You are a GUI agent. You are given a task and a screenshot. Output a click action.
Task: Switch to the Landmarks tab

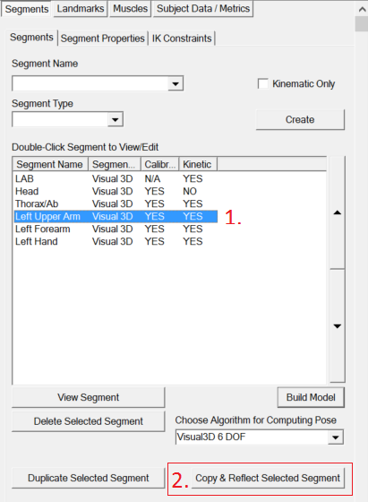coord(81,9)
